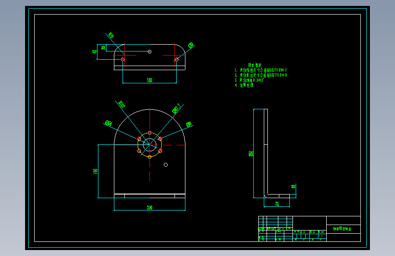Pick the yellow bolt circle in the front view
Viewport: 395px width, 256px height.
[x=149, y=145]
